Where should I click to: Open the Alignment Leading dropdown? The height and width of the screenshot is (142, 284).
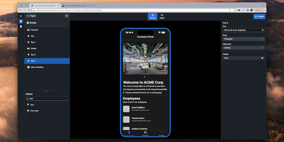244,48
